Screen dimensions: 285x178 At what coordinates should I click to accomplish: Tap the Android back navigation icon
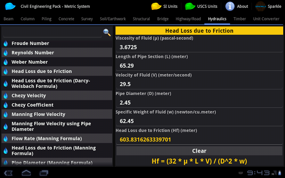(9, 173)
